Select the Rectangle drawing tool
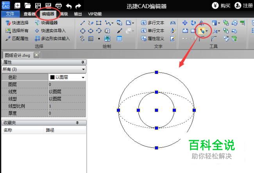The height and width of the screenshot is (173, 254). point(98,23)
